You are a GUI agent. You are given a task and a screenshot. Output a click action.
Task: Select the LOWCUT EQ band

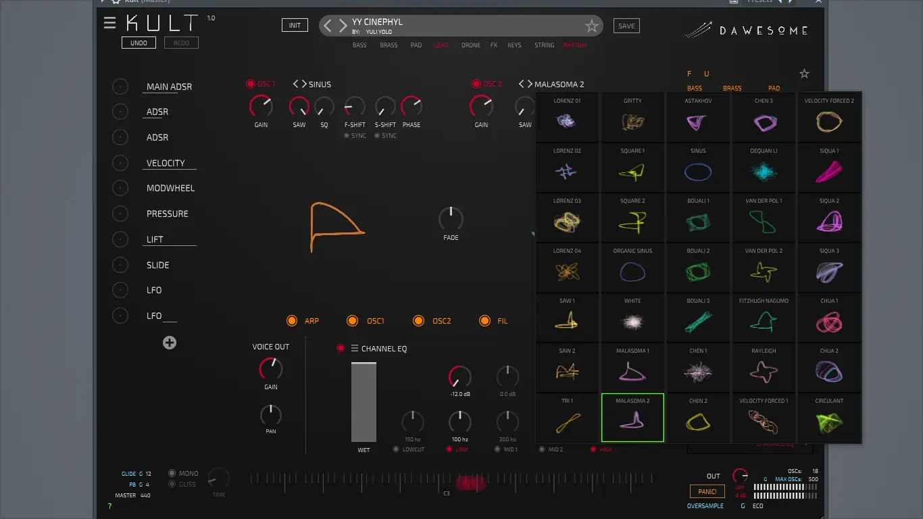click(x=397, y=449)
